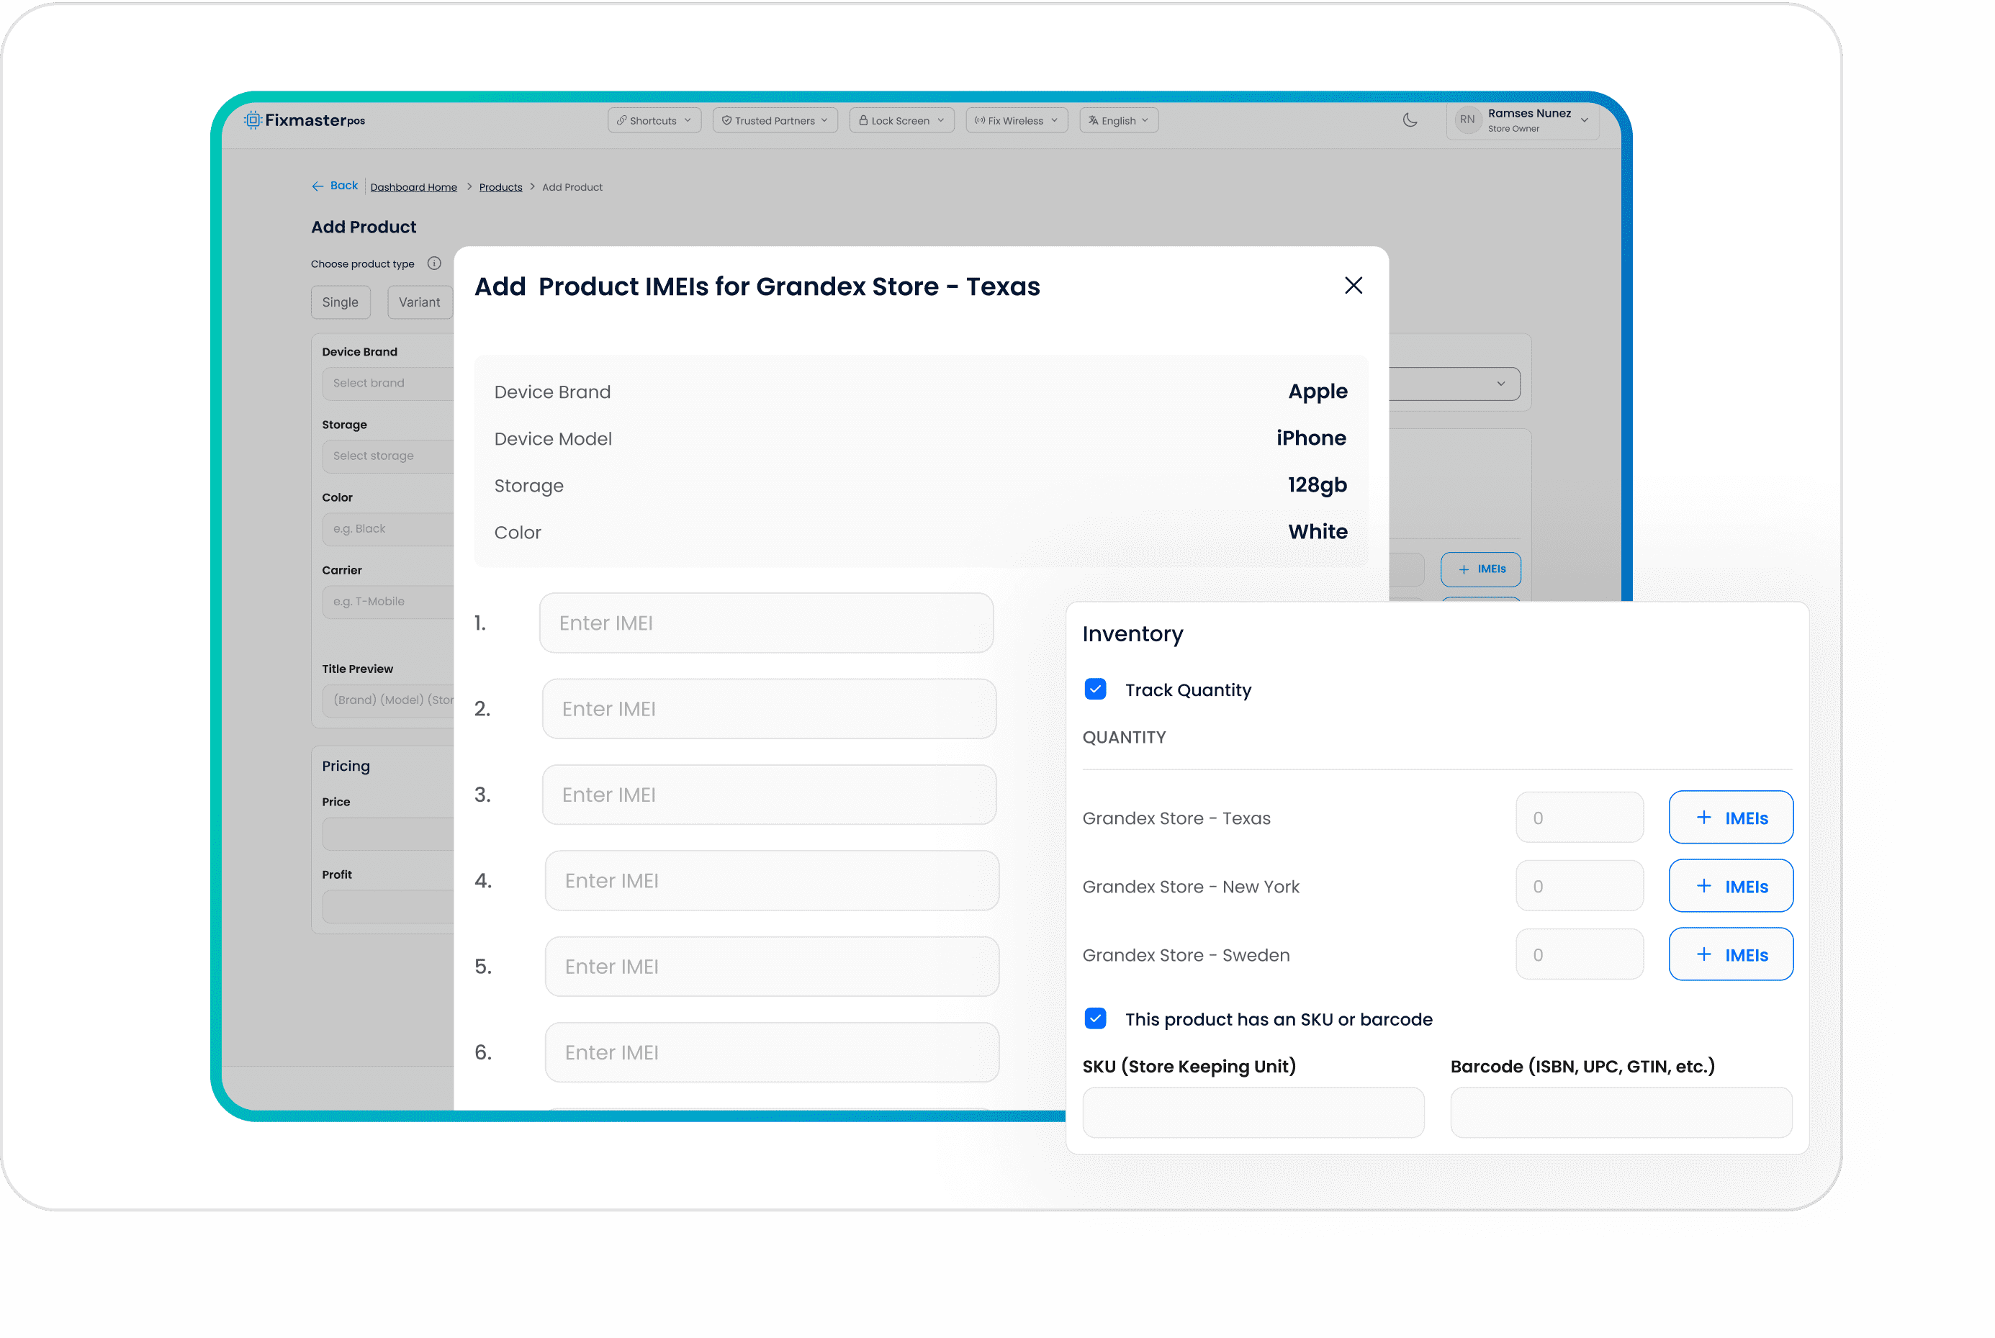Image resolution: width=1995 pixels, height=1338 pixels.
Task: Select the Single product type tab
Action: tap(339, 300)
